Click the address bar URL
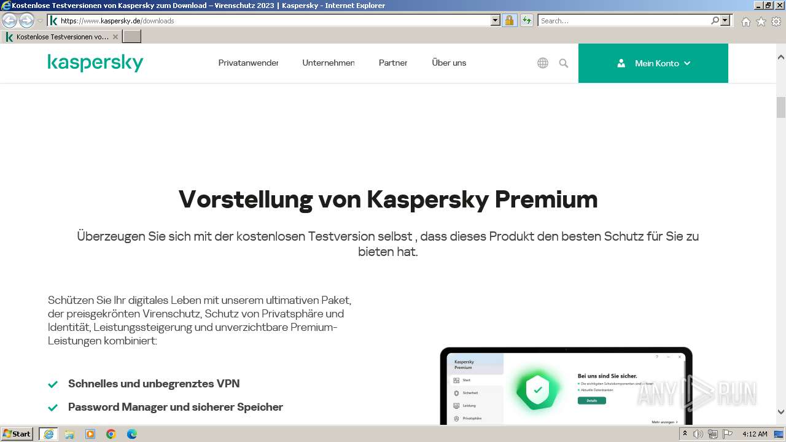 coord(117,21)
